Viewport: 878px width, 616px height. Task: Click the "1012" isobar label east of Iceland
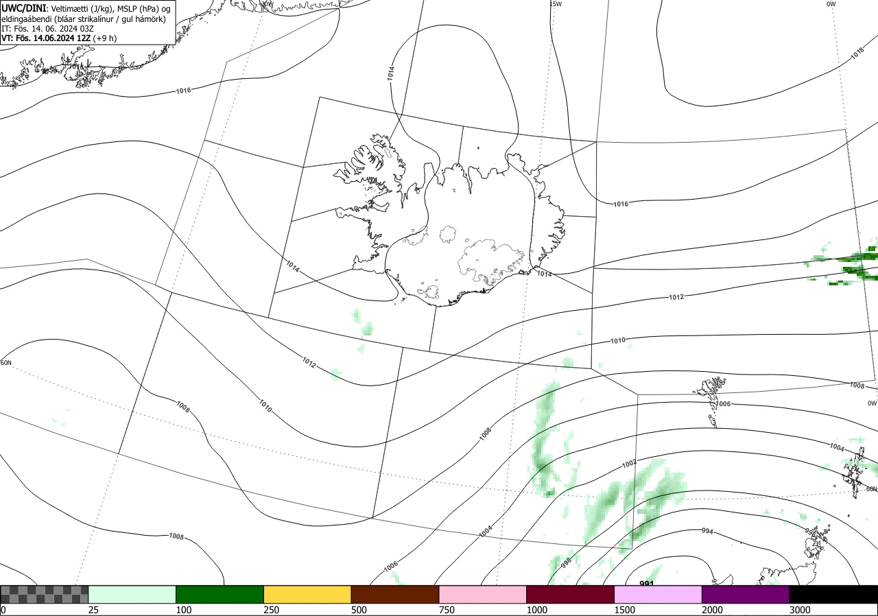click(676, 297)
